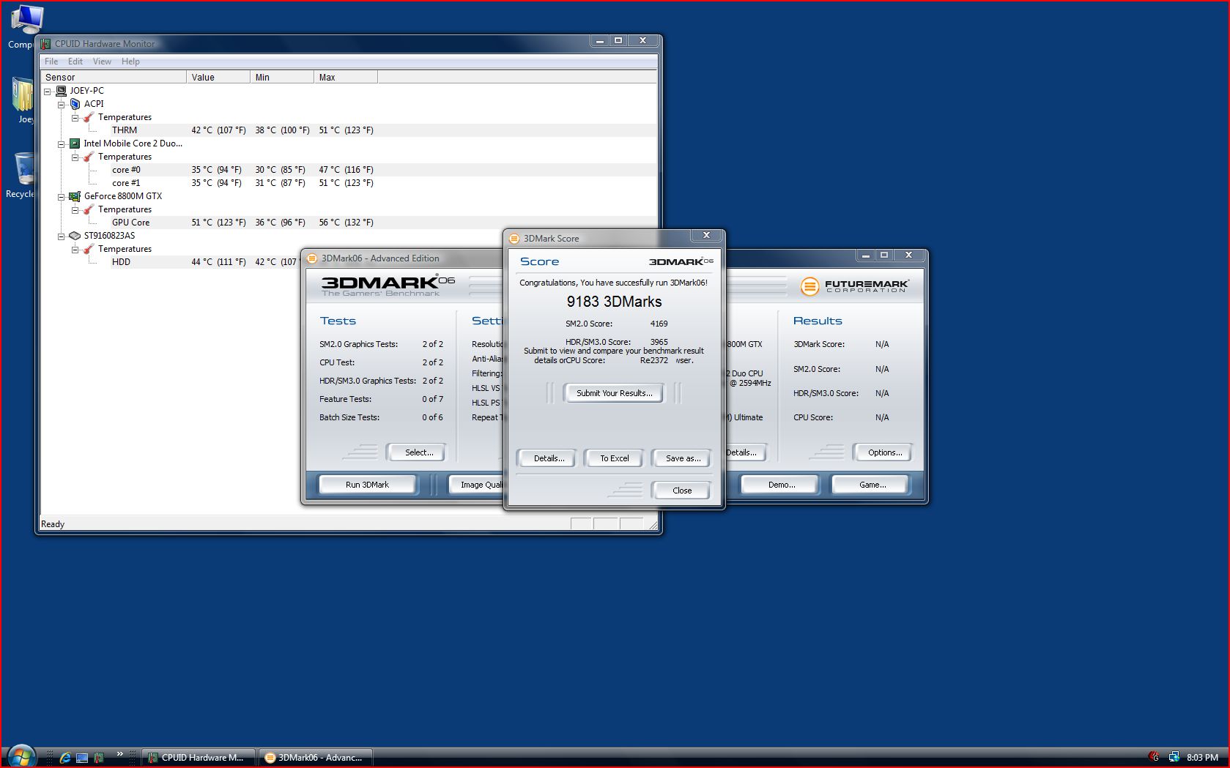Click the thermometer icon under GeForce 8800M GTX
This screenshot has width=1230, height=768.
[x=89, y=209]
